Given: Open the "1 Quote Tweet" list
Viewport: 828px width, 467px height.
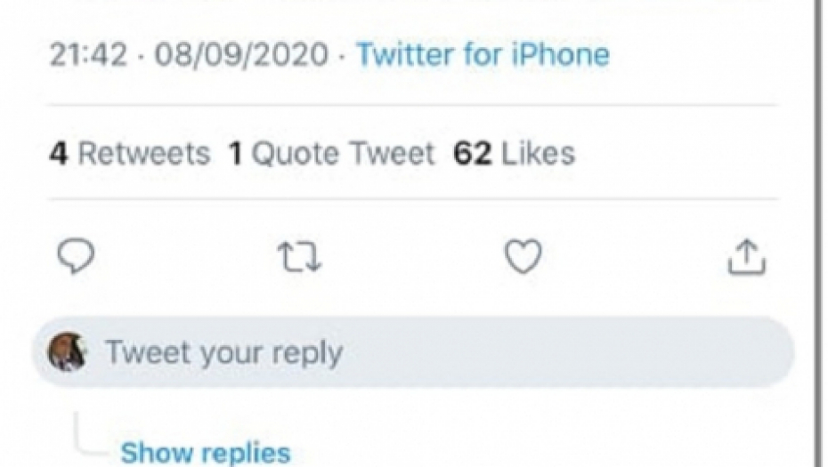Looking at the screenshot, I should [x=331, y=153].
